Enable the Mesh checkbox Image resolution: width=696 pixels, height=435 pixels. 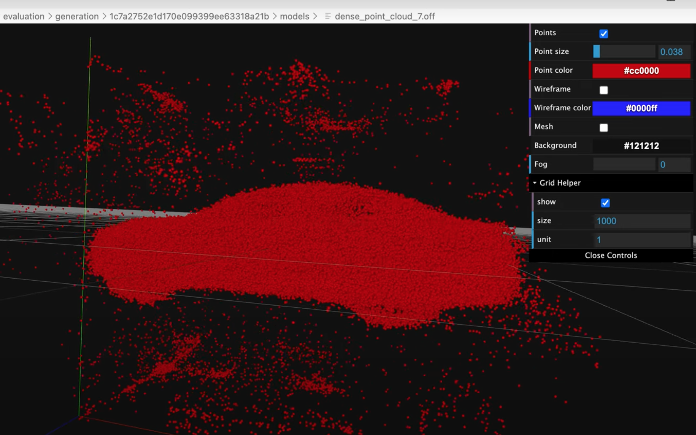604,127
